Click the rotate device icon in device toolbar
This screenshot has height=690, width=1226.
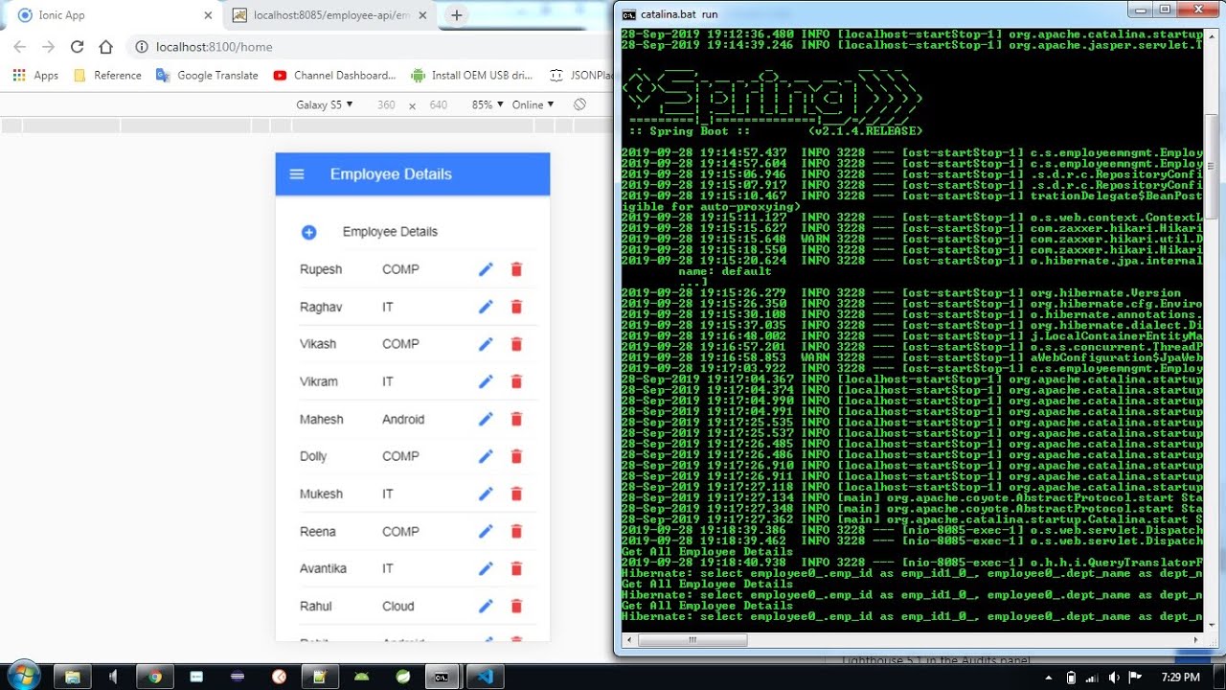pos(579,104)
